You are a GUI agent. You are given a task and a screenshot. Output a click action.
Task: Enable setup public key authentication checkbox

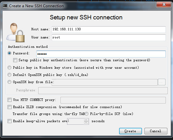[15, 60]
